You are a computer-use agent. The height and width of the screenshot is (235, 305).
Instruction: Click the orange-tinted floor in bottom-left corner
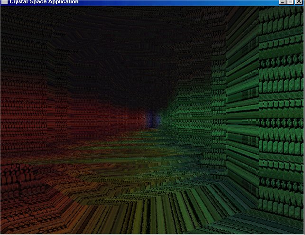24,218
